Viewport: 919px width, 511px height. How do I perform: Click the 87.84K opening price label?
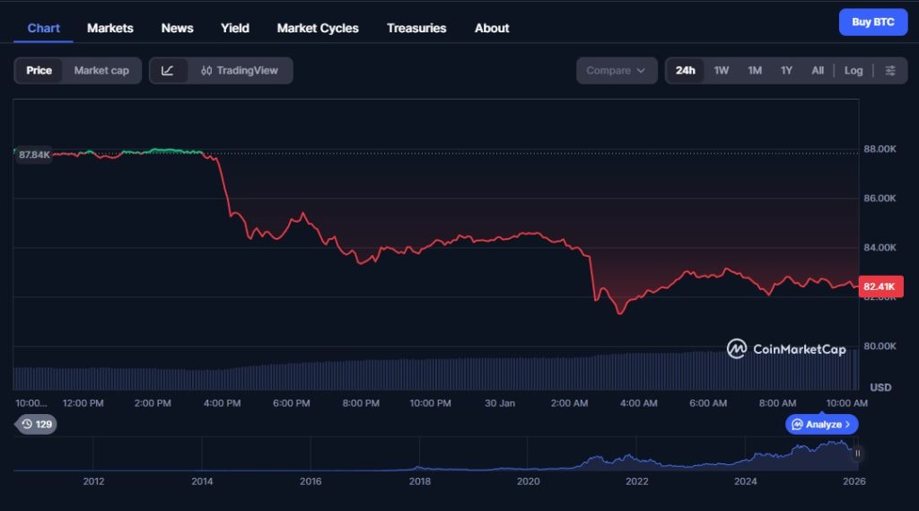tap(34, 154)
